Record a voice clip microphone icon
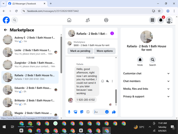The width and height of the screenshot is (178, 134). [x=69, y=112]
